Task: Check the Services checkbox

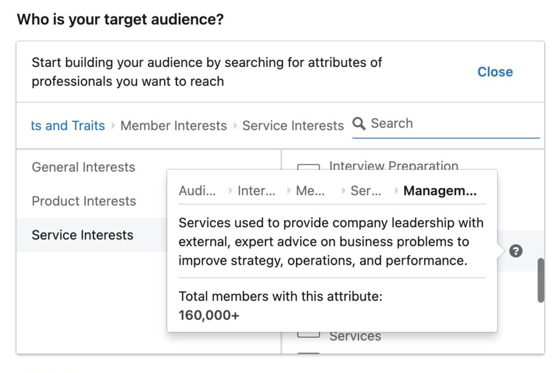Action: point(308,336)
